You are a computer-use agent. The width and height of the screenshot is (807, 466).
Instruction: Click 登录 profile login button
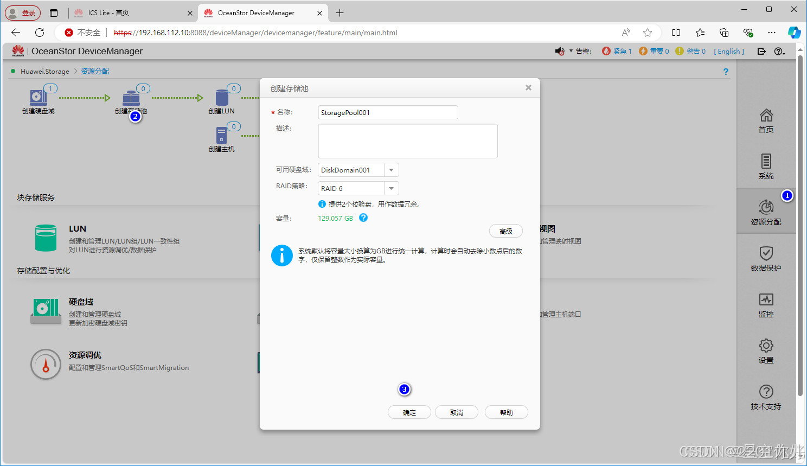23,12
